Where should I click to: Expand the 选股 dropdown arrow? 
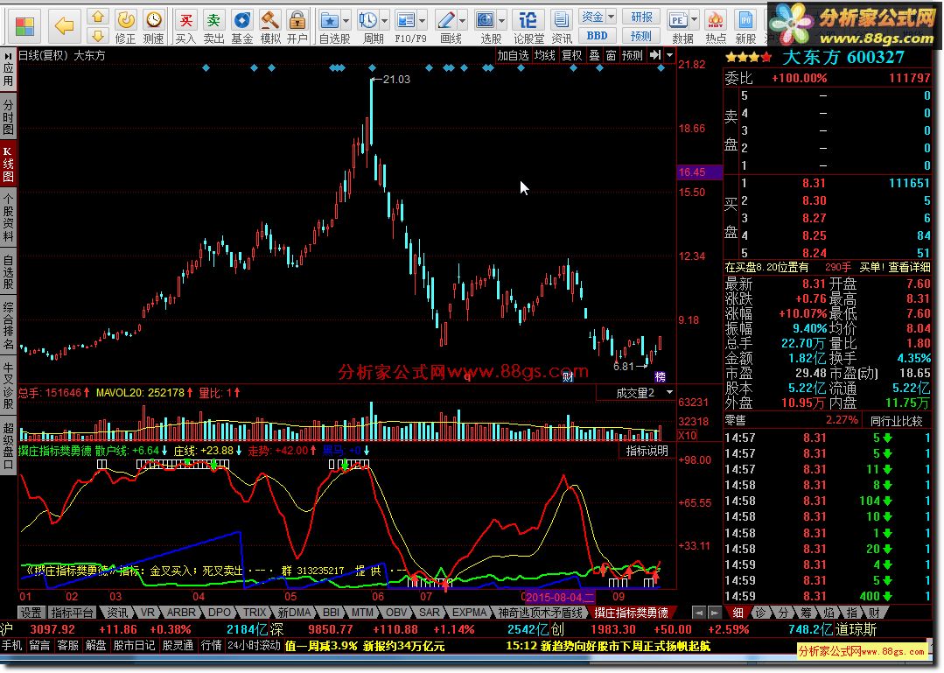502,20
